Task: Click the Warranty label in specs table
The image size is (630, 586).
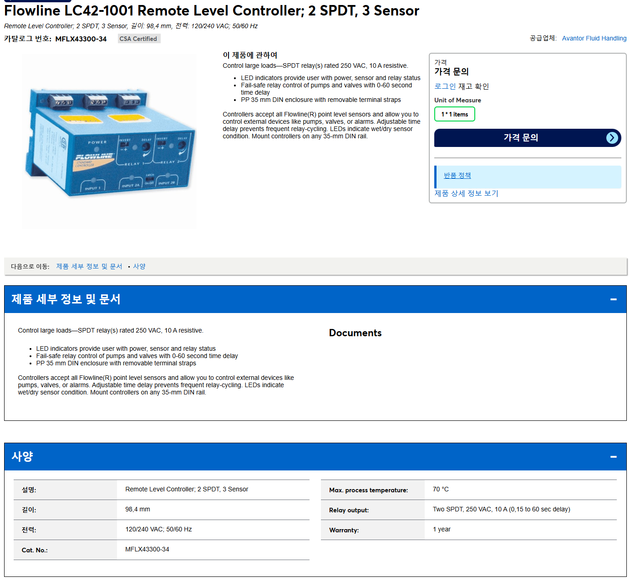Action: point(344,530)
